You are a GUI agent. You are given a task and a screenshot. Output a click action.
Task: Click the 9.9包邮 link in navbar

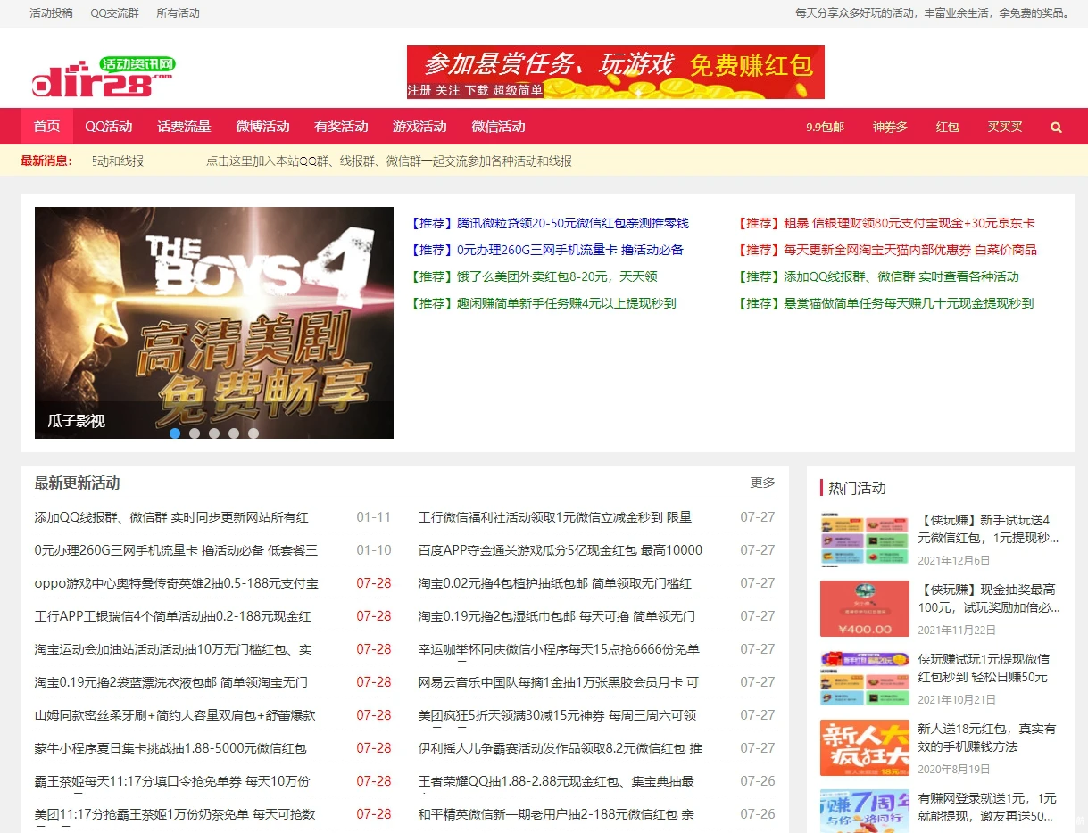[825, 127]
